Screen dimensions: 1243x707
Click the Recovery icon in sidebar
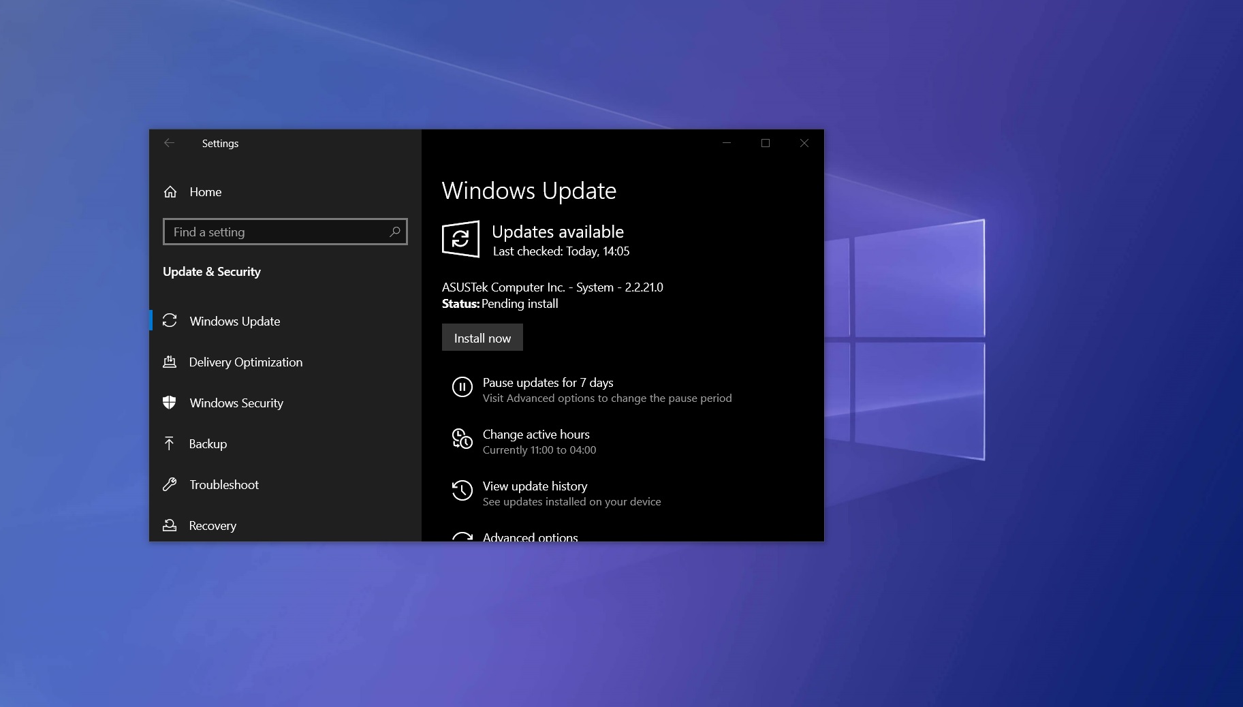(170, 525)
